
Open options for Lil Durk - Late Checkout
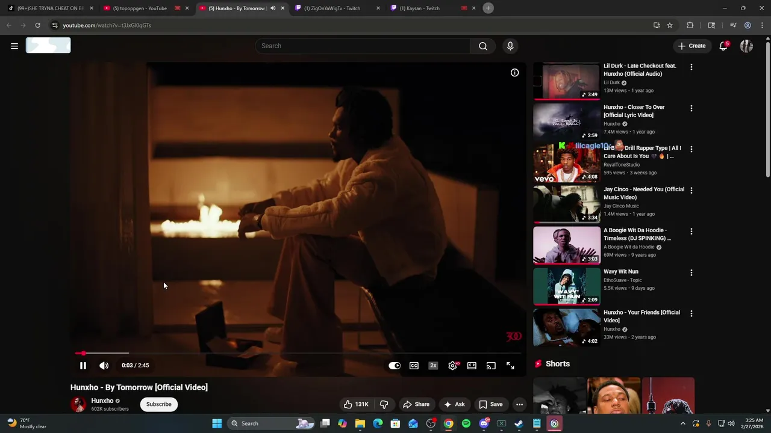tap(691, 67)
